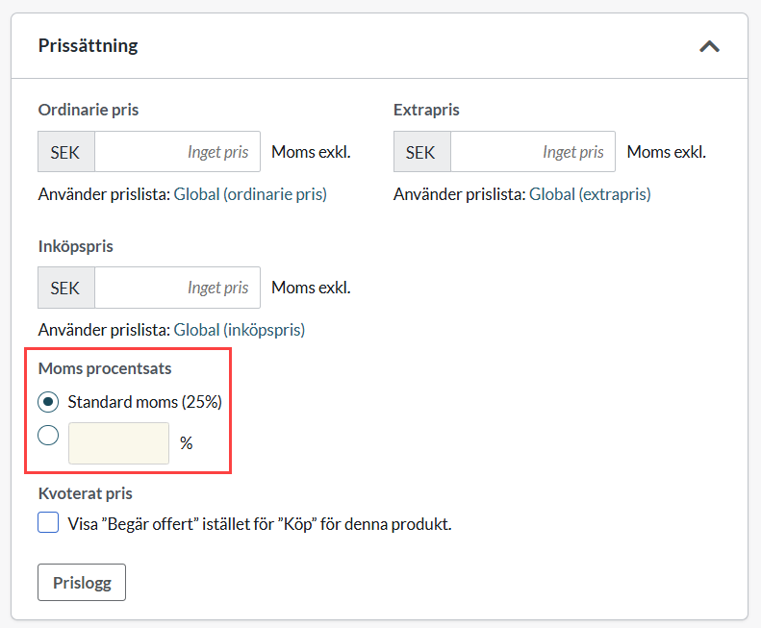Click the Extrapris amount field
Viewport: 761px width, 628px height.
[533, 152]
